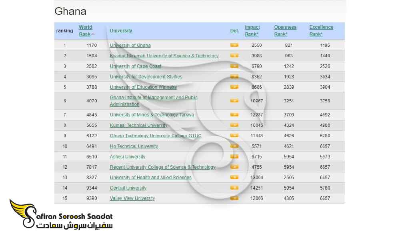The image size is (400, 240).
Task: Open University of Education Winneba link
Action: pyautogui.click(x=143, y=87)
